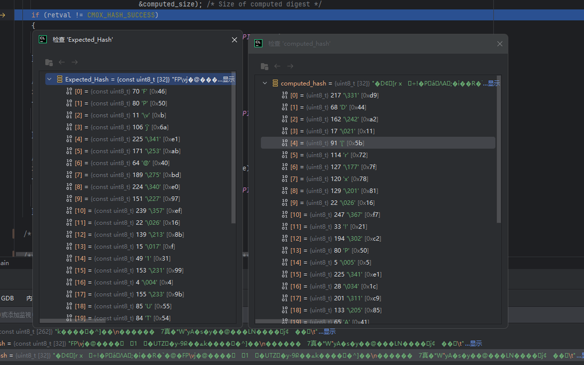Click the binary icon of computed_hash element [4]

coord(285,143)
